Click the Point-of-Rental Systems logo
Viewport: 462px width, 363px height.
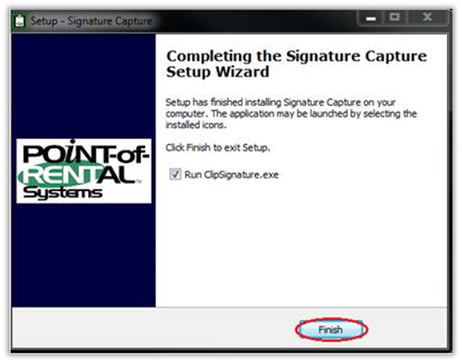[84, 171]
